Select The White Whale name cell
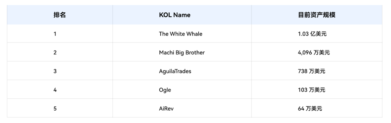Image resolution: width=391 pixels, height=123 pixels. pos(181,34)
